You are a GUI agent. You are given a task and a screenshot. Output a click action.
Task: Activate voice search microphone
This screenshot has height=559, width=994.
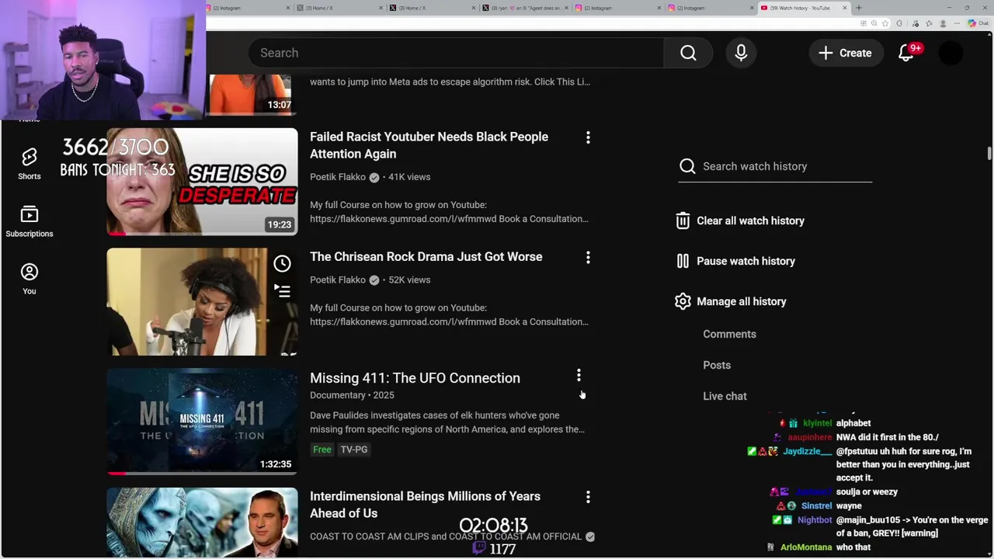(741, 53)
